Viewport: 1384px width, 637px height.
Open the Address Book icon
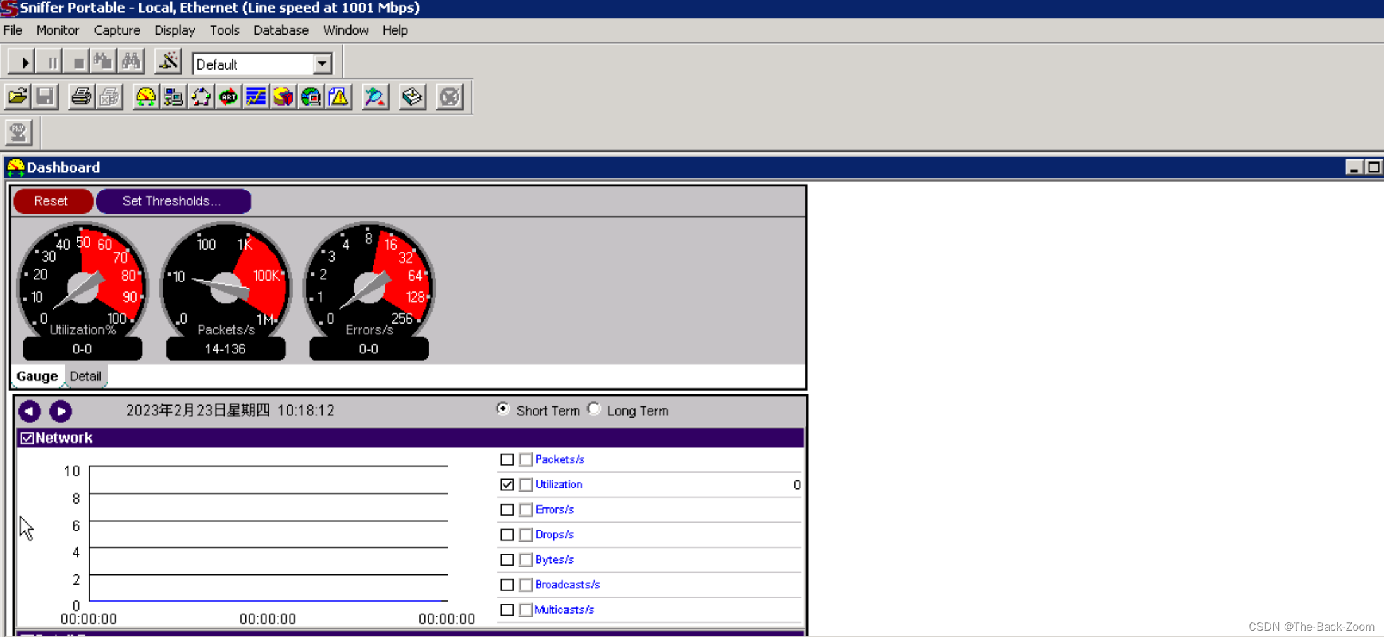point(412,97)
